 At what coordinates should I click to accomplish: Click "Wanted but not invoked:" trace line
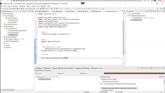tap(109, 79)
